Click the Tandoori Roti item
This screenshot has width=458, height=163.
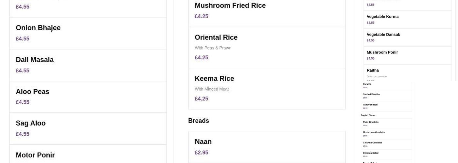[x=386, y=106]
